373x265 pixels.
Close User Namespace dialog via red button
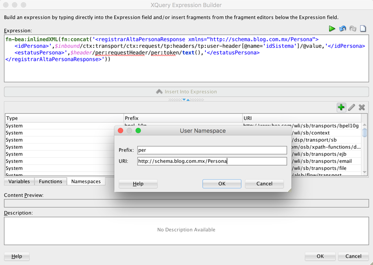click(120, 130)
